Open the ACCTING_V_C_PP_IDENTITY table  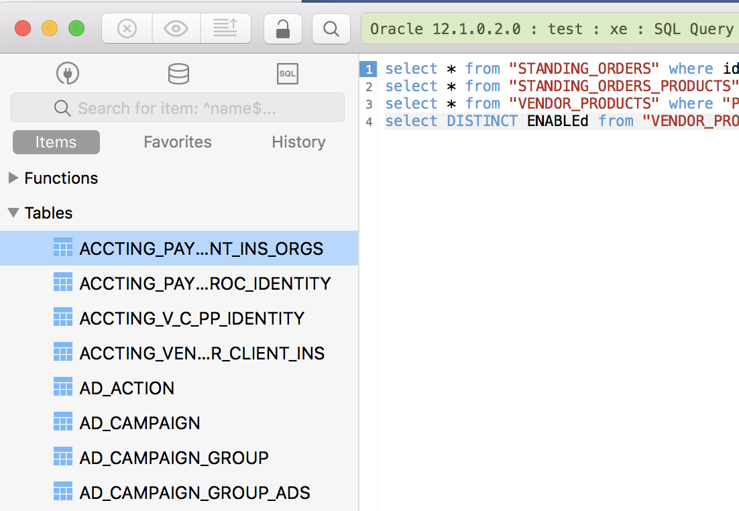click(x=192, y=317)
